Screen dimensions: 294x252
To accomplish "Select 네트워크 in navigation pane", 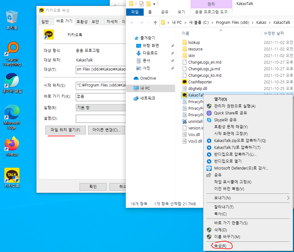I will point(144,98).
